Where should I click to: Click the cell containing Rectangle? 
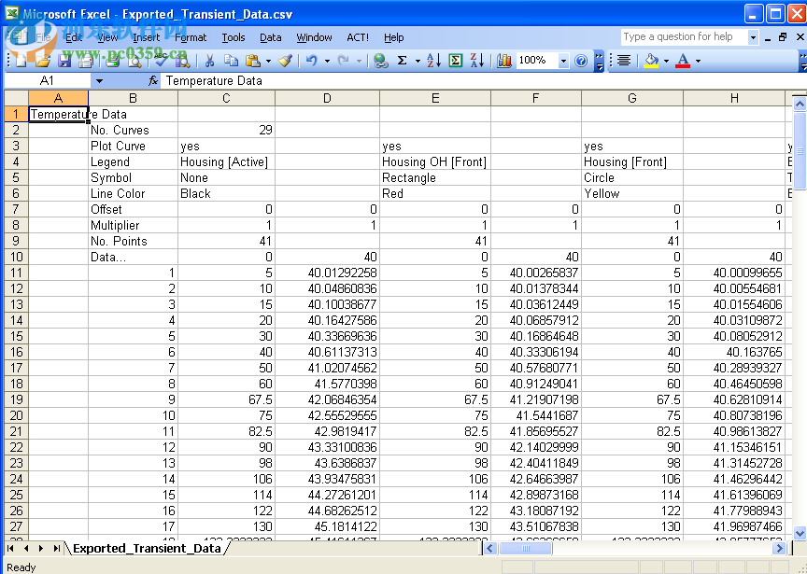[x=435, y=178]
